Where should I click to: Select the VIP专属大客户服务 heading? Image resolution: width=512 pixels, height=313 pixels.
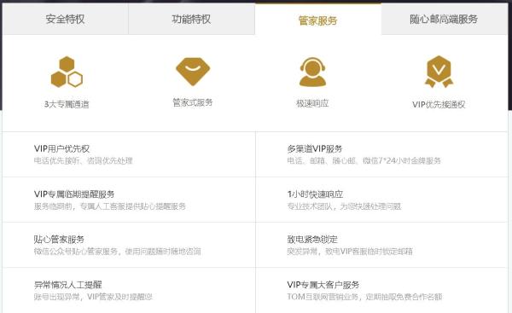point(323,285)
